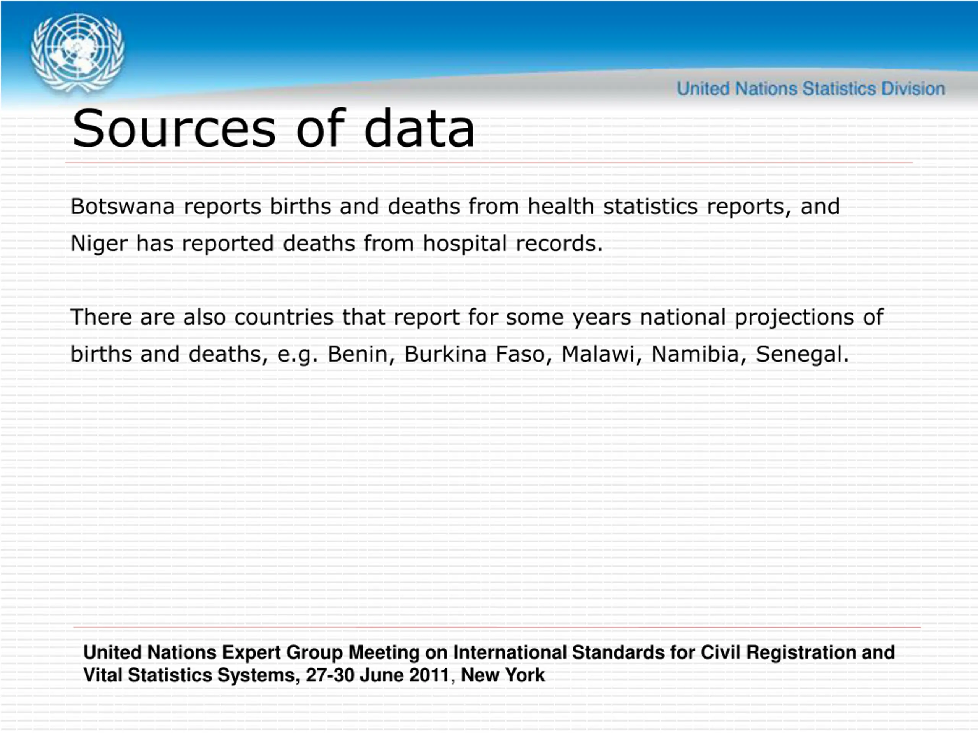
Task: Select the Sources of data title
Action: point(273,128)
